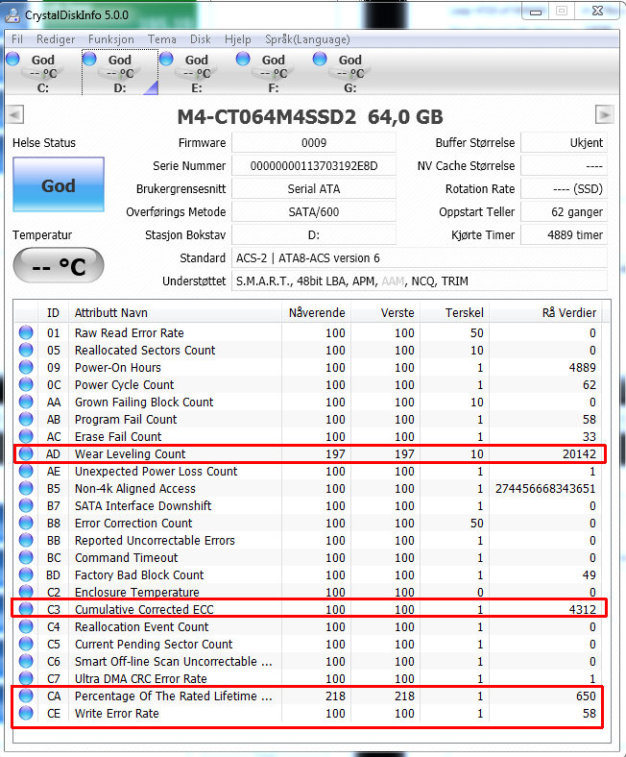Open the Disk menu
The height and width of the screenshot is (757, 626).
point(201,39)
